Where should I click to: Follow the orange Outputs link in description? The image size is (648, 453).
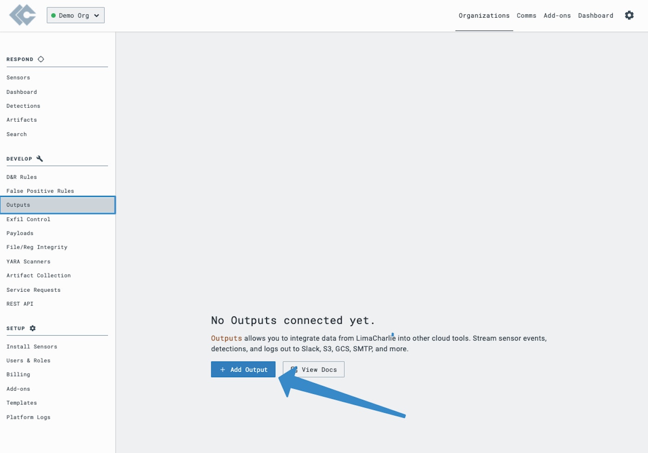coord(226,338)
